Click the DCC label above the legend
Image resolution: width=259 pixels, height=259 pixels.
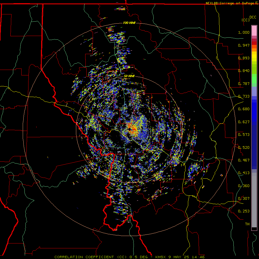[x=253, y=17]
